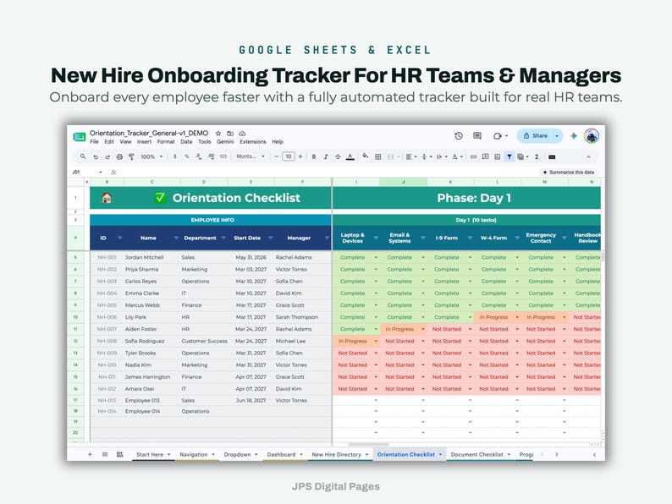Open more number formats 123
Viewport: 672px width, 504px height.
point(223,156)
